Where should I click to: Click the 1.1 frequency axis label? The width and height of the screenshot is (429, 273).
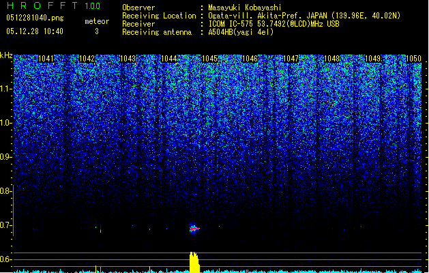(5, 89)
